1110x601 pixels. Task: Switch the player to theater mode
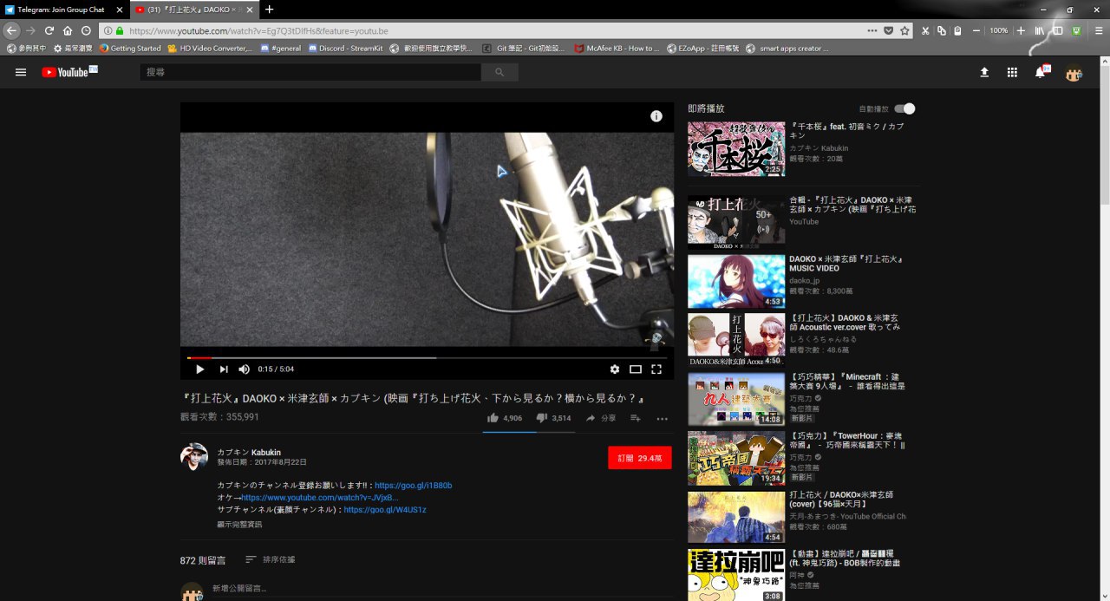coord(636,369)
